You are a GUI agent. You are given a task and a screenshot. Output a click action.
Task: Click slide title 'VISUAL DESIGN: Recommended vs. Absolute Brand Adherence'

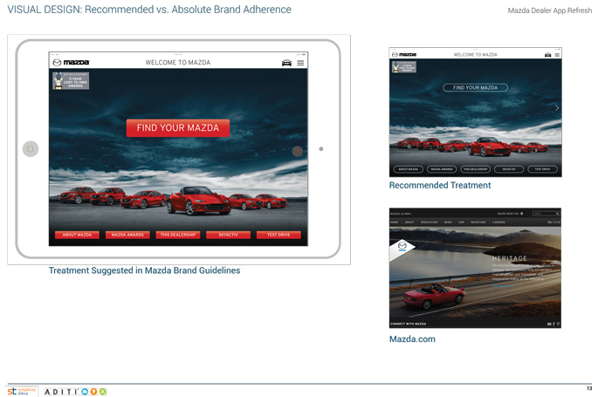(x=149, y=10)
